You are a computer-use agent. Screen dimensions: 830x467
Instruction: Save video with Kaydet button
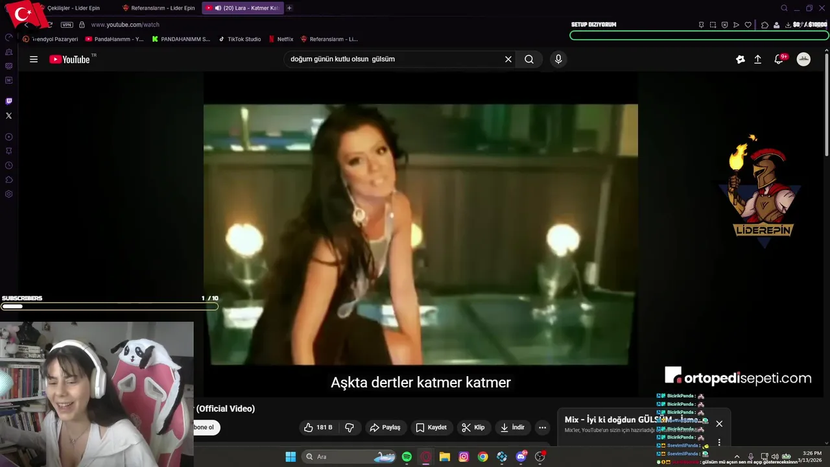431,427
